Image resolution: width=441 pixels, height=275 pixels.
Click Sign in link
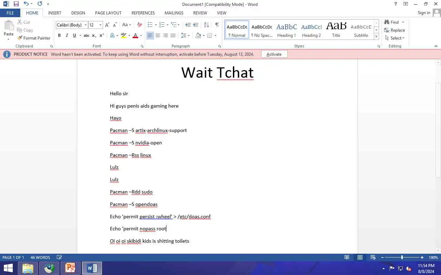point(424,13)
